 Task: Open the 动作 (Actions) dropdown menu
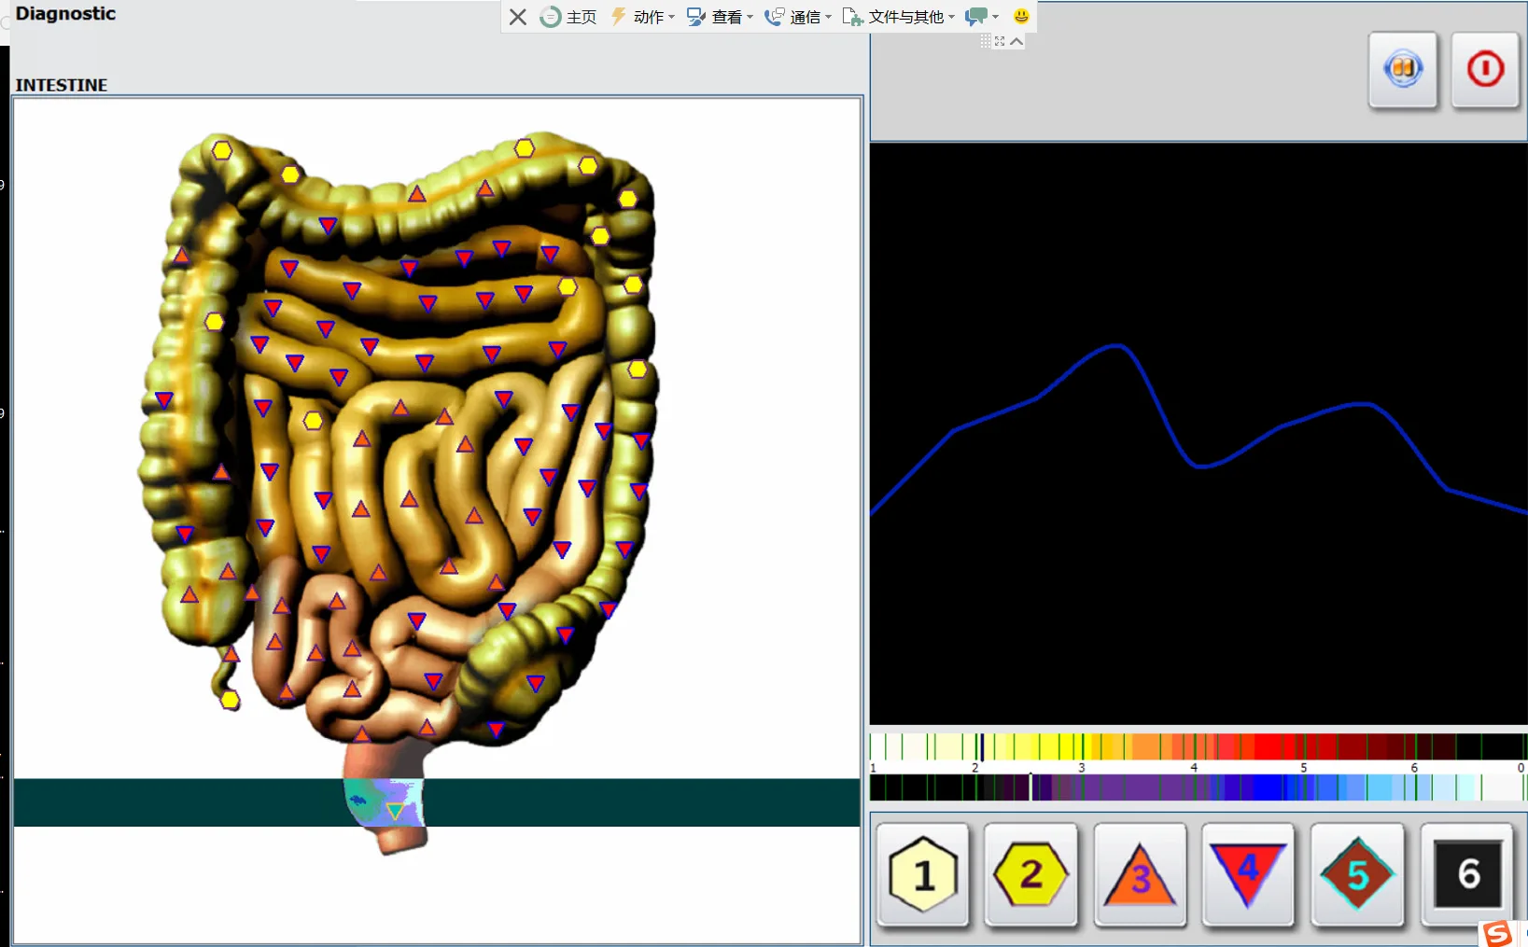coord(642,17)
